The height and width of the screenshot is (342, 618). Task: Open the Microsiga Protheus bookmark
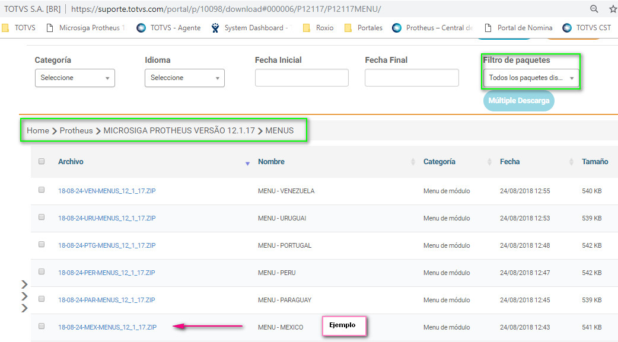pos(85,28)
